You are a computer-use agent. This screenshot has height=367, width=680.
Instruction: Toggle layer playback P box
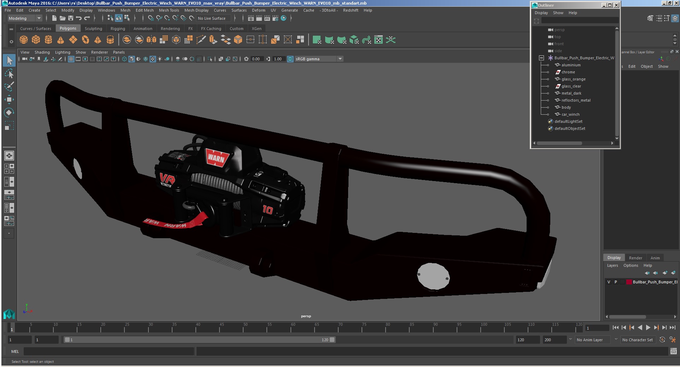coord(616,282)
